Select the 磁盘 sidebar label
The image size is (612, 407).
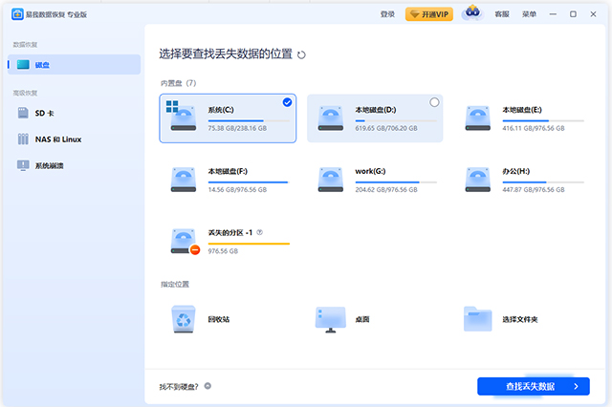(x=42, y=65)
